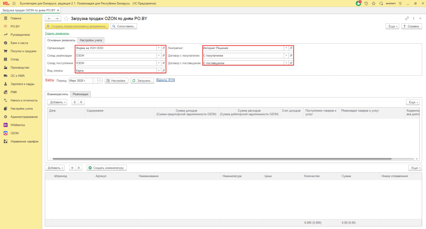The width and height of the screenshot is (426, 229).
Task: Open Wildberries section in the sidebar
Action: (17, 125)
